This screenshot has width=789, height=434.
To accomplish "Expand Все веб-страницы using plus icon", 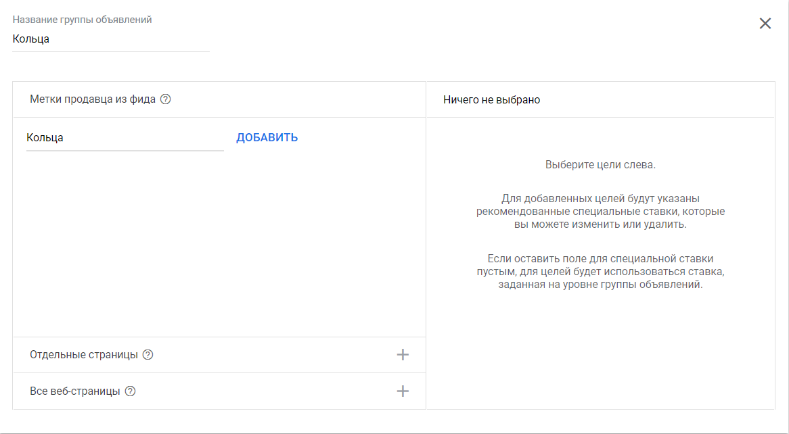I will (403, 391).
